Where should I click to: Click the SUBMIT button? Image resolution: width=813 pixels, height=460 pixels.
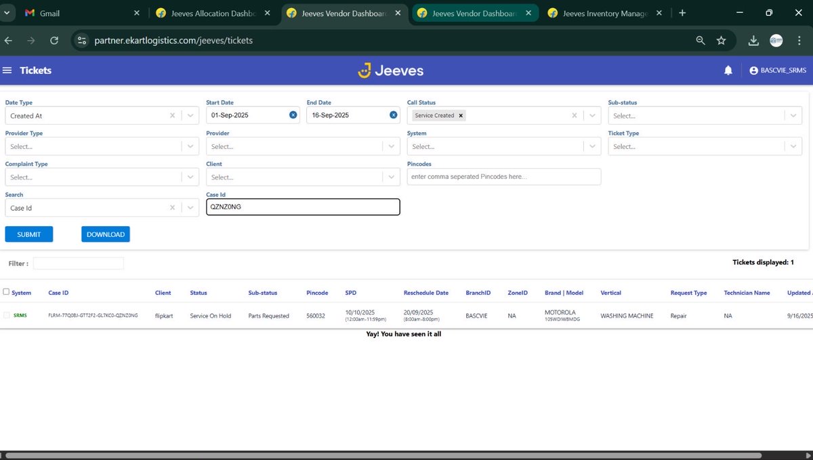(29, 234)
